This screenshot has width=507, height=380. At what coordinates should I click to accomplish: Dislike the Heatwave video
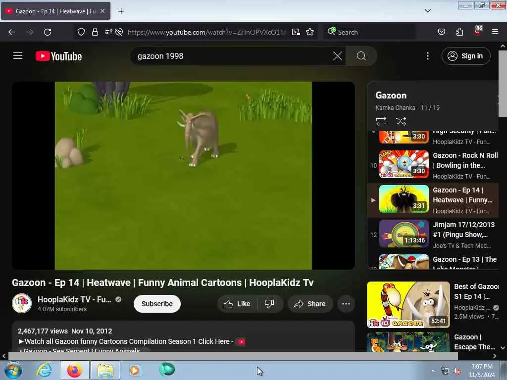pyautogui.click(x=269, y=304)
